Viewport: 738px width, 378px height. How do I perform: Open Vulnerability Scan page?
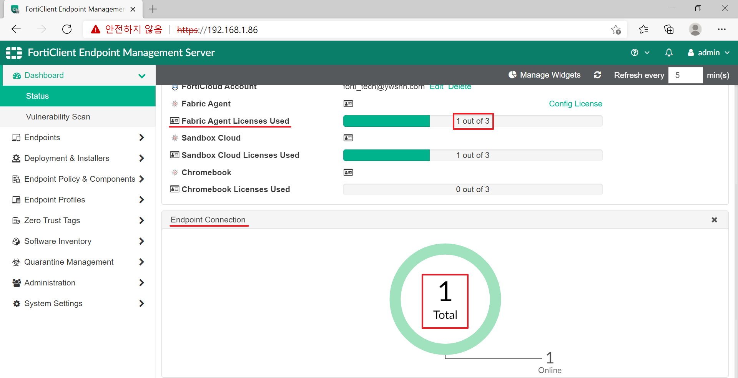click(78, 117)
